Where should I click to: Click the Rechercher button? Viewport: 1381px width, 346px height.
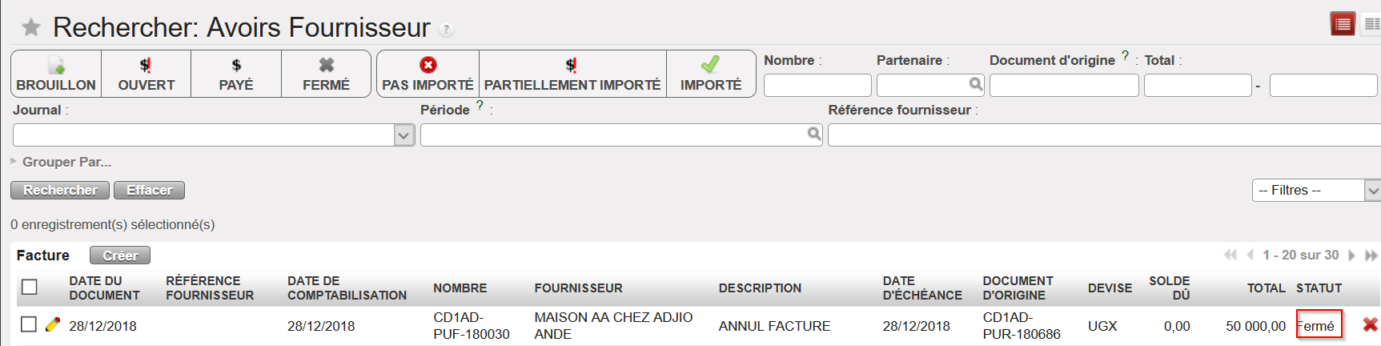click(x=60, y=190)
